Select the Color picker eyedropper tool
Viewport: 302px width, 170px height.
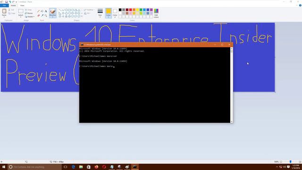pos(42,16)
